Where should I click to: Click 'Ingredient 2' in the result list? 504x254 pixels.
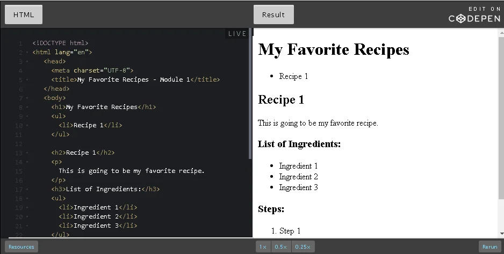click(x=299, y=177)
